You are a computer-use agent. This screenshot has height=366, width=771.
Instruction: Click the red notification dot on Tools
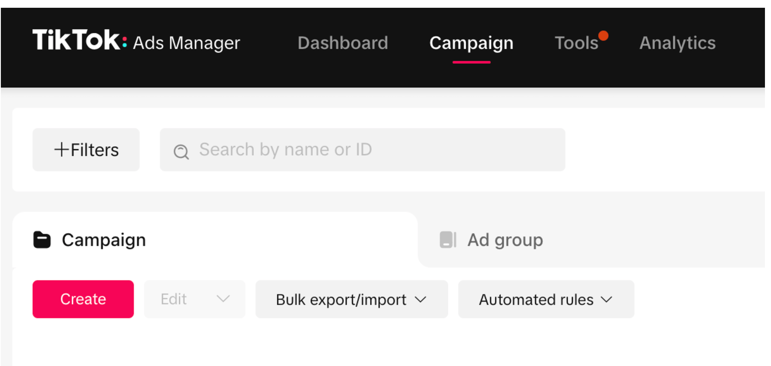point(603,36)
